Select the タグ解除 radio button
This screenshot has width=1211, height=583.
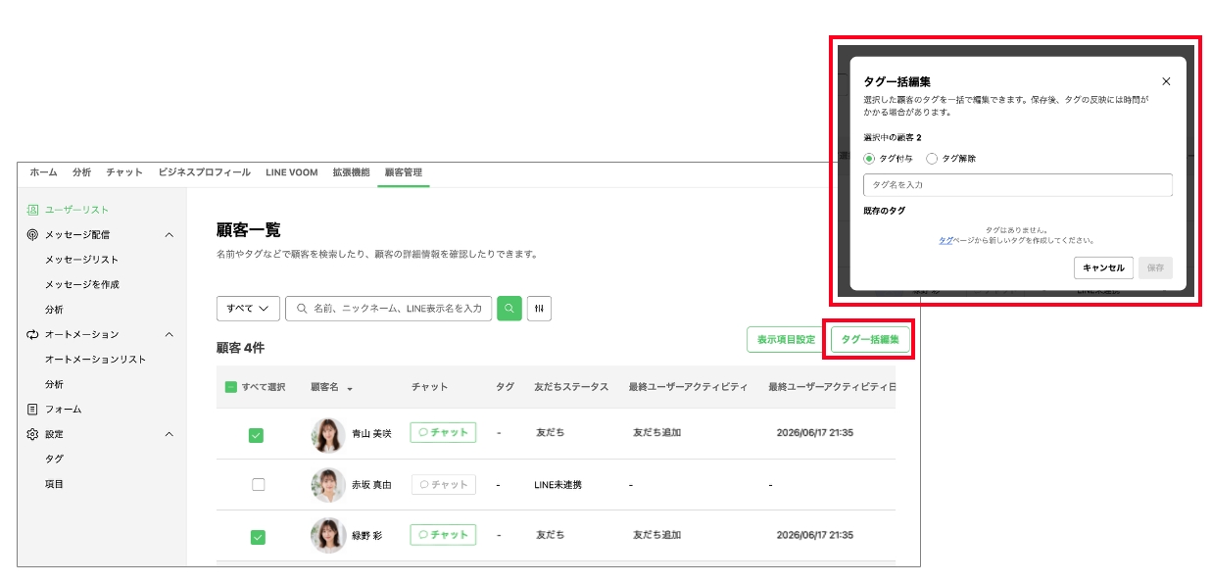point(932,158)
